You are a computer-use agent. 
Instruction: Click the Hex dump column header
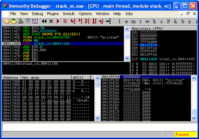pyautogui.click(x=46, y=77)
